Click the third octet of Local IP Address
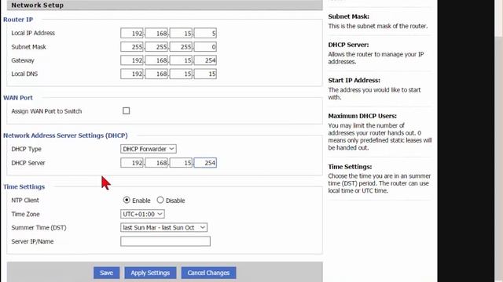This screenshot has height=282, width=503. tap(181, 33)
